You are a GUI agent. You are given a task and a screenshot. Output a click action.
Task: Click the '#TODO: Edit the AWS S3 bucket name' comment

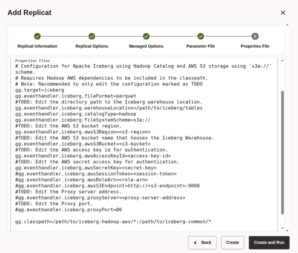click(x=115, y=138)
